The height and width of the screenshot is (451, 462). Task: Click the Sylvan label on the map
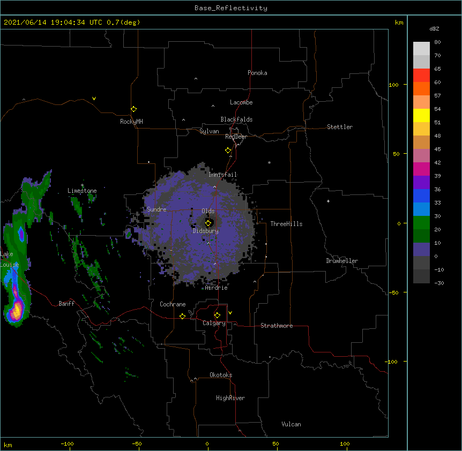click(209, 131)
